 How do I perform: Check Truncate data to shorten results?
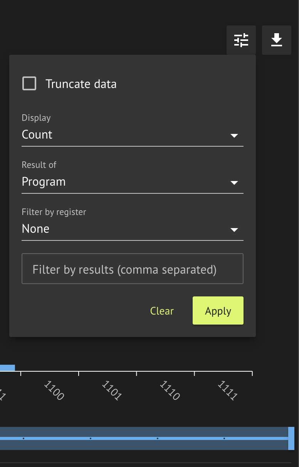pyautogui.click(x=29, y=83)
